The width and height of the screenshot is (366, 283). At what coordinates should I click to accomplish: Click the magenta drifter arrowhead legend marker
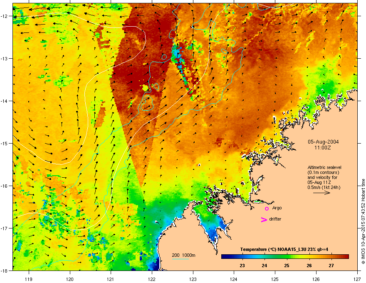[264, 219]
